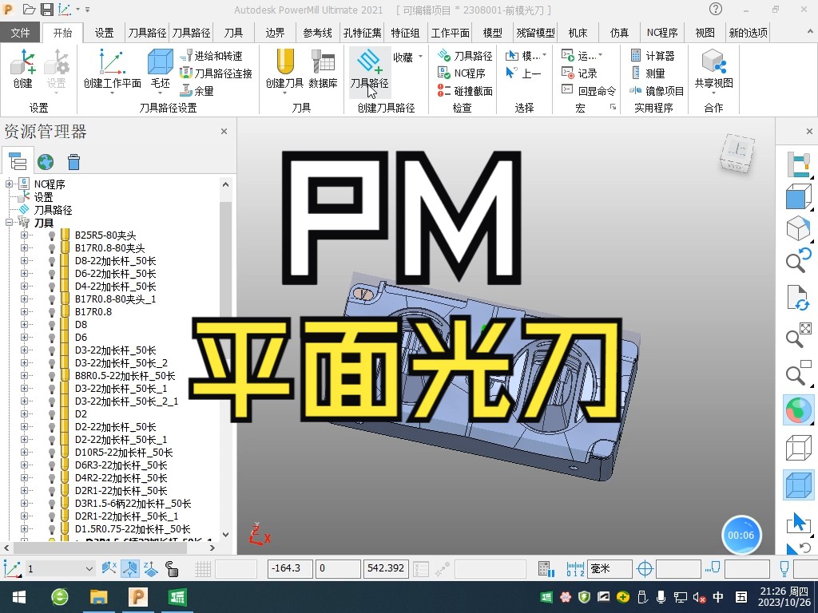The width and height of the screenshot is (818, 613).
Task: Expand the B8R0.5-22加长杆_50长 node
Action: point(24,375)
